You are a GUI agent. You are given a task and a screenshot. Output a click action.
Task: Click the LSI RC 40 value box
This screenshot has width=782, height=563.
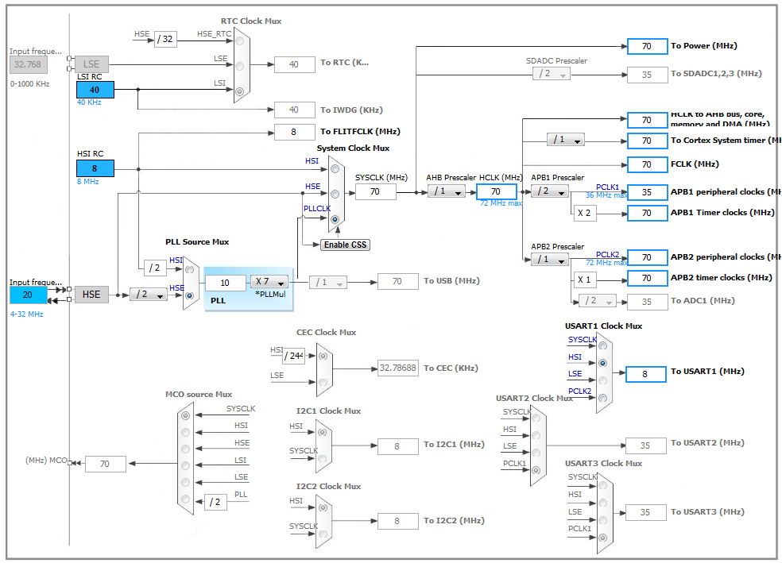[95, 91]
